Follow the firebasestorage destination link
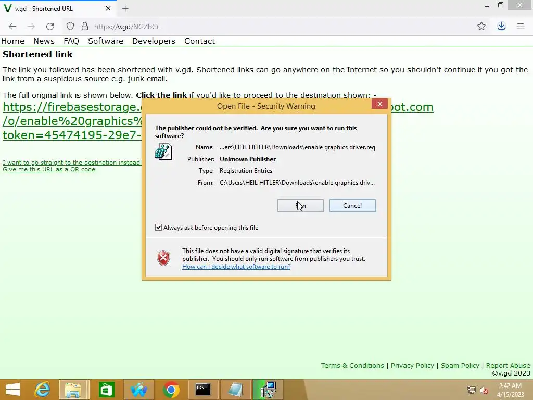This screenshot has height=400, width=533. click(x=72, y=121)
